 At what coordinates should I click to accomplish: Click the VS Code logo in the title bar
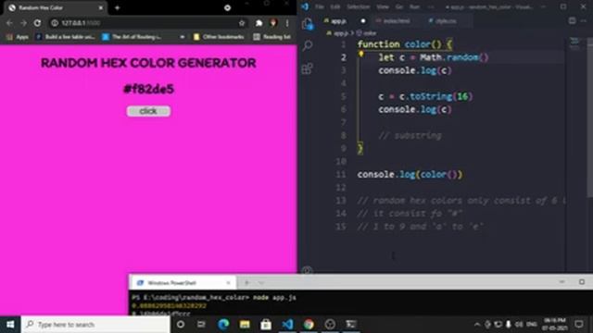coord(305,6)
